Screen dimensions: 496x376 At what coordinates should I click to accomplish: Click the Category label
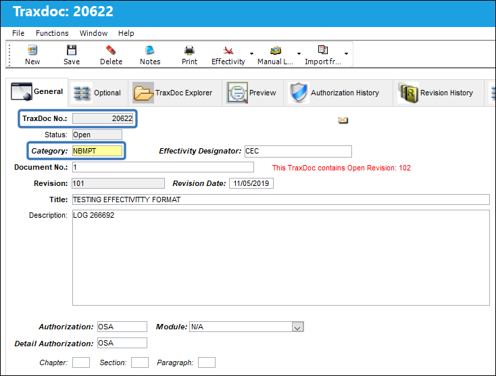(x=49, y=151)
